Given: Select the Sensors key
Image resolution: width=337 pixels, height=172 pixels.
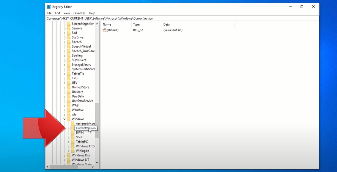Looking at the screenshot, I should coord(77,28).
